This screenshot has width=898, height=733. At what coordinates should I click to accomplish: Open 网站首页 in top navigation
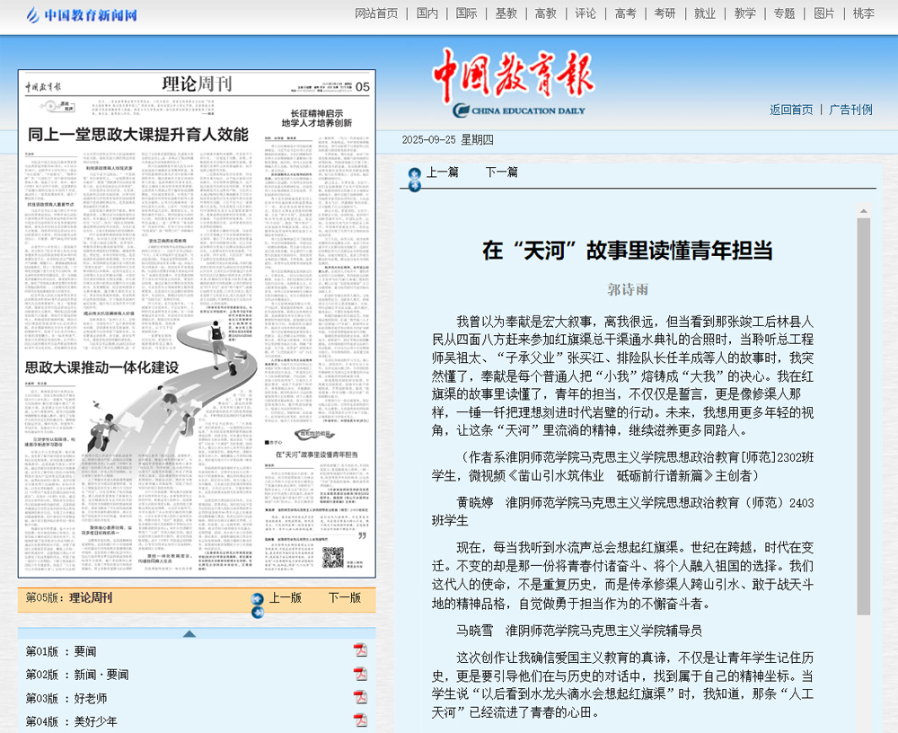376,13
